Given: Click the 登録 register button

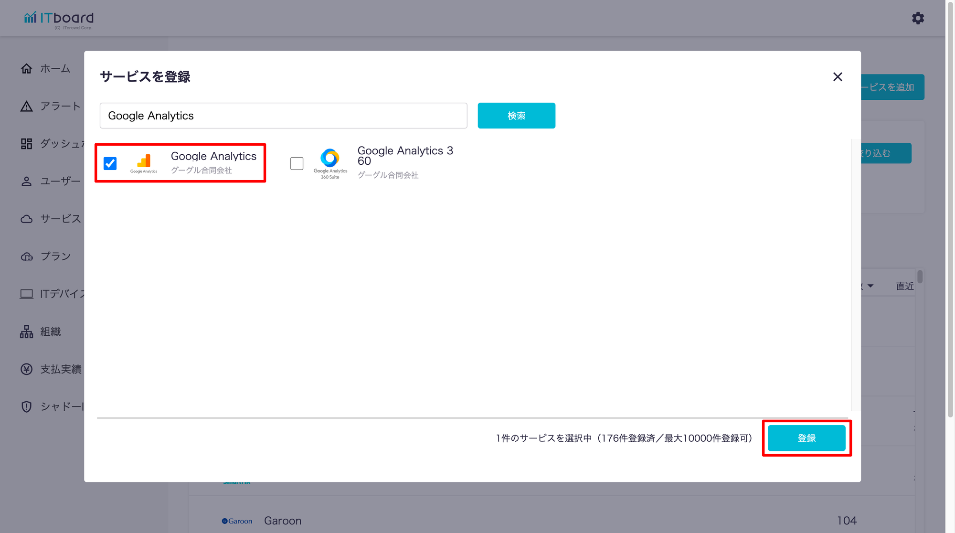Looking at the screenshot, I should pos(806,438).
